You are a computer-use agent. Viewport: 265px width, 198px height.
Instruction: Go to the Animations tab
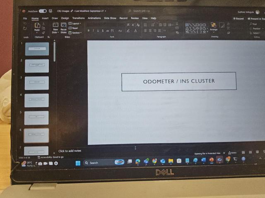(x=94, y=18)
